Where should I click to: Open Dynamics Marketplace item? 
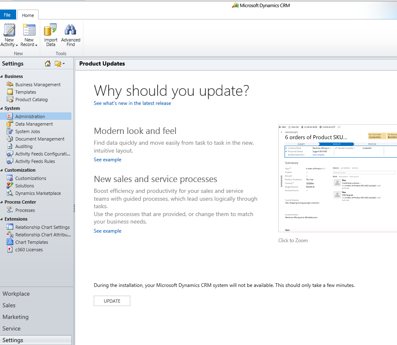click(x=38, y=193)
